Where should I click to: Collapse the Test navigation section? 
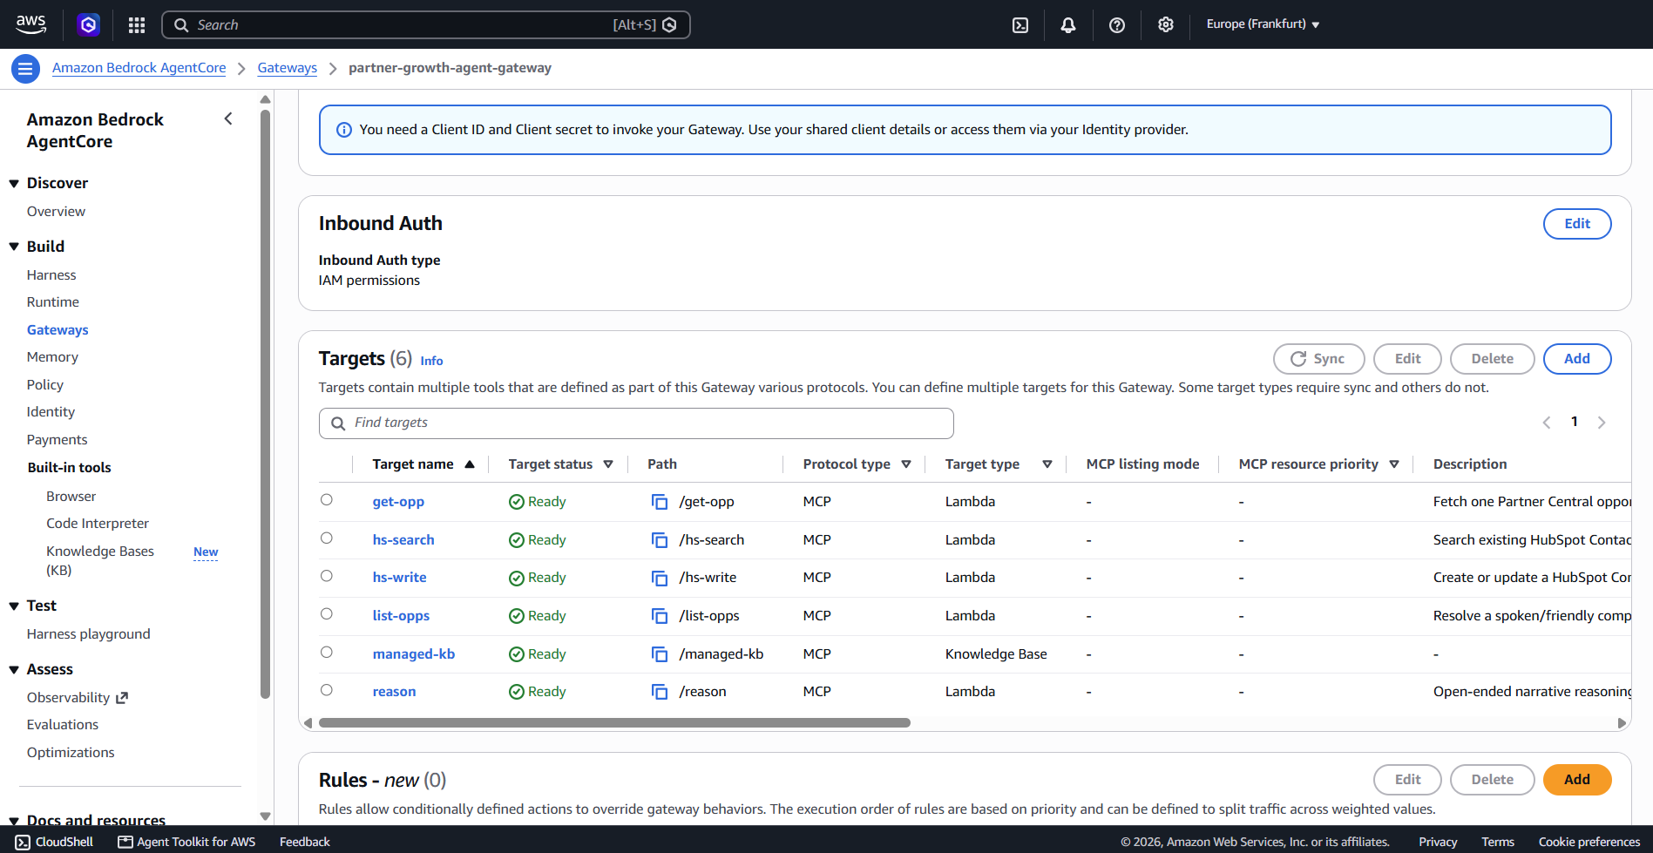click(x=14, y=606)
